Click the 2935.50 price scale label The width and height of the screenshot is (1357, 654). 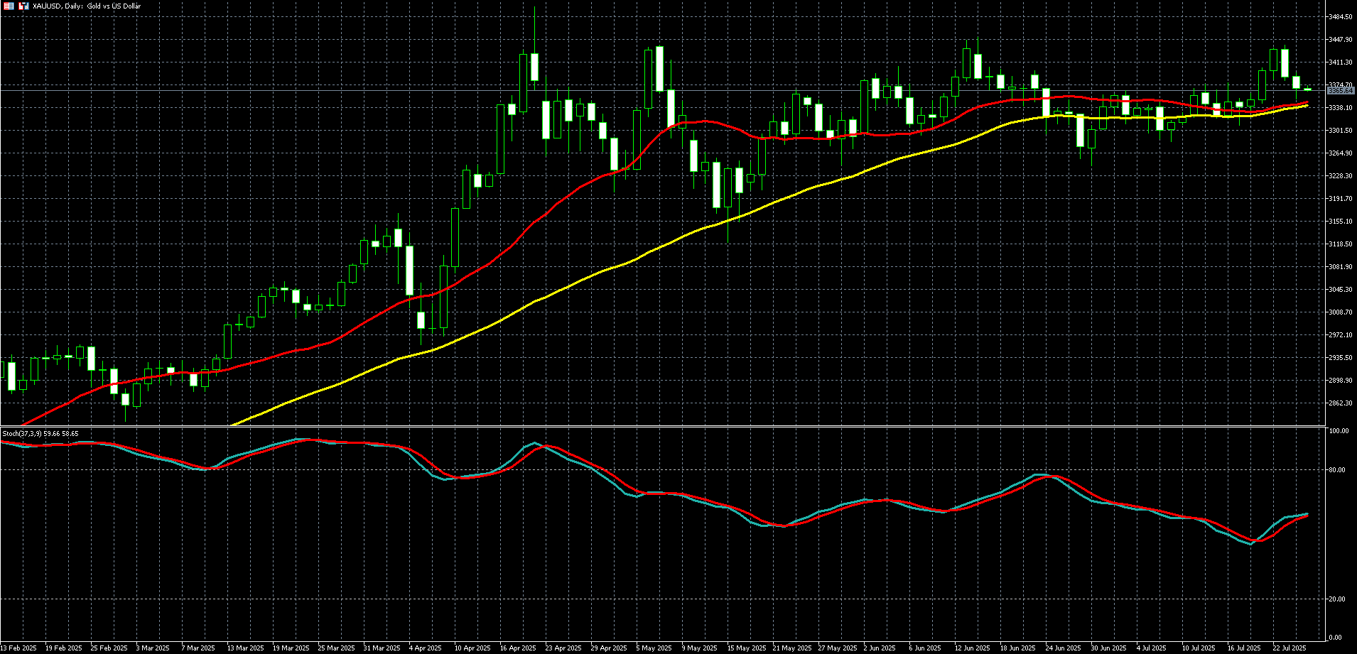pos(1340,358)
